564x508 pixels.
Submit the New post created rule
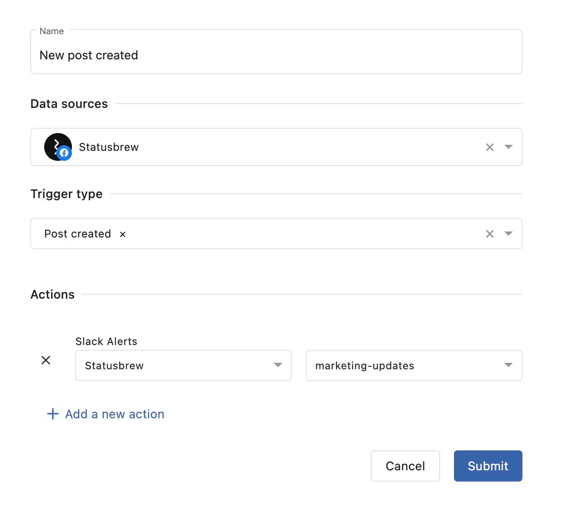(x=488, y=466)
